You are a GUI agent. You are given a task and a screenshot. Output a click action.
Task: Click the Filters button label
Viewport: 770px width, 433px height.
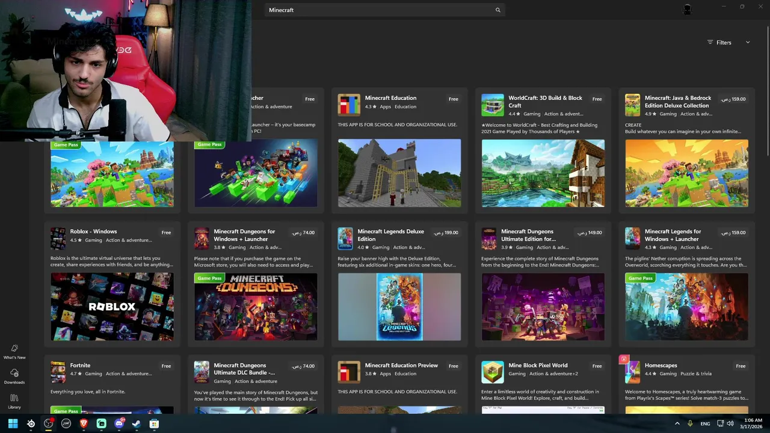pyautogui.click(x=724, y=43)
